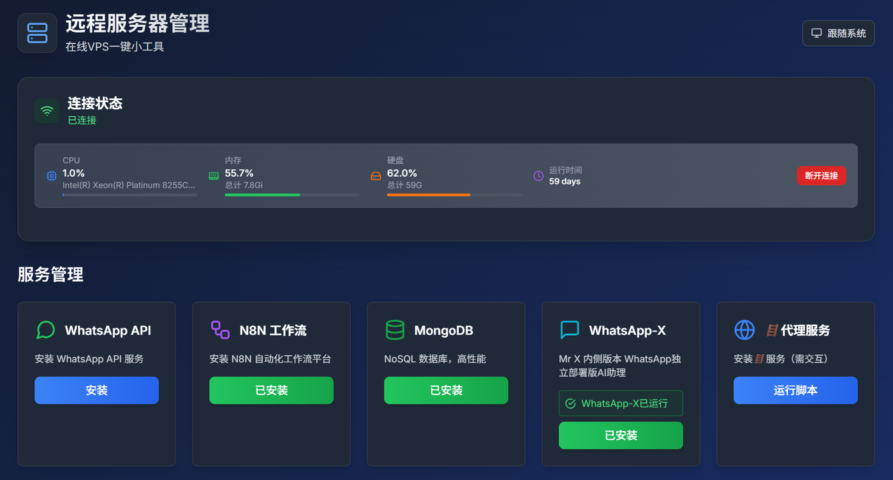Click the 总计 7.8Gi memory total
The height and width of the screenshot is (480, 893).
click(x=244, y=185)
